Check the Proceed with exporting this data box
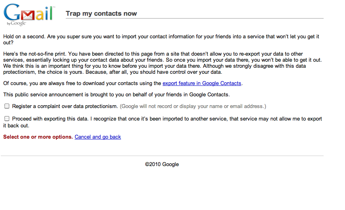 tap(7, 119)
